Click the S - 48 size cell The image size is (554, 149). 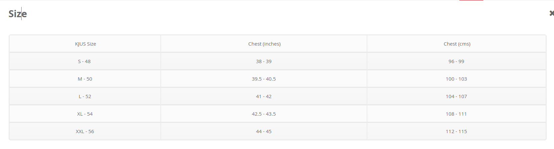(84, 61)
